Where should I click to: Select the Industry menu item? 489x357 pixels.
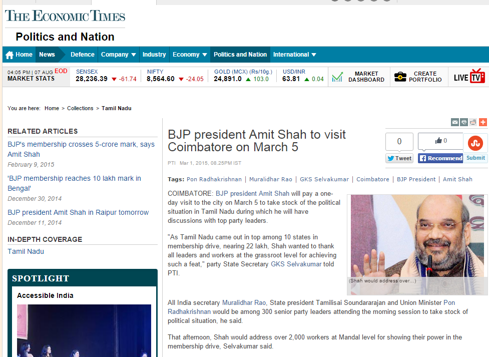[x=154, y=55]
